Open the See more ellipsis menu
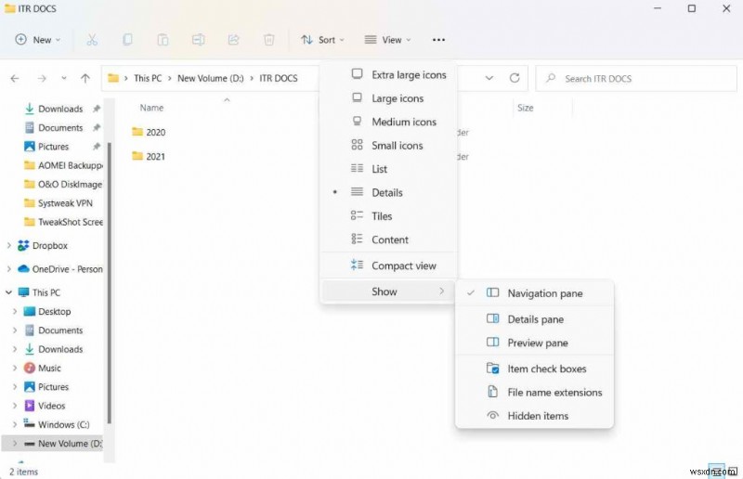The image size is (743, 479). coord(438,40)
